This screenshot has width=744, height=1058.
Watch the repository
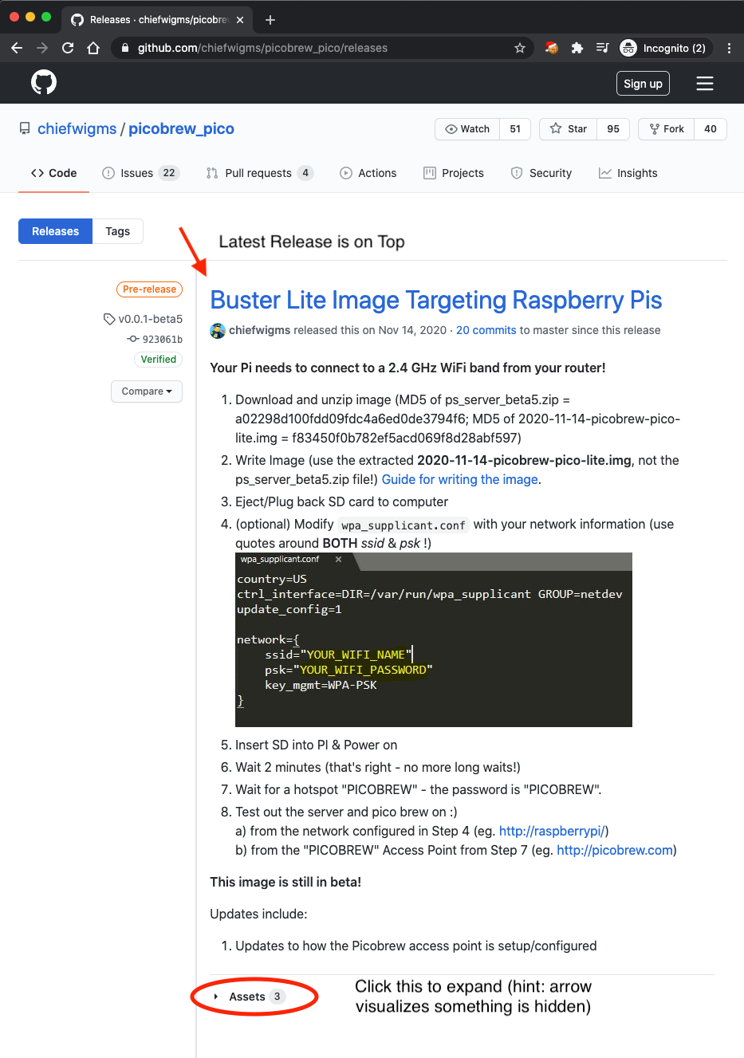click(x=467, y=129)
